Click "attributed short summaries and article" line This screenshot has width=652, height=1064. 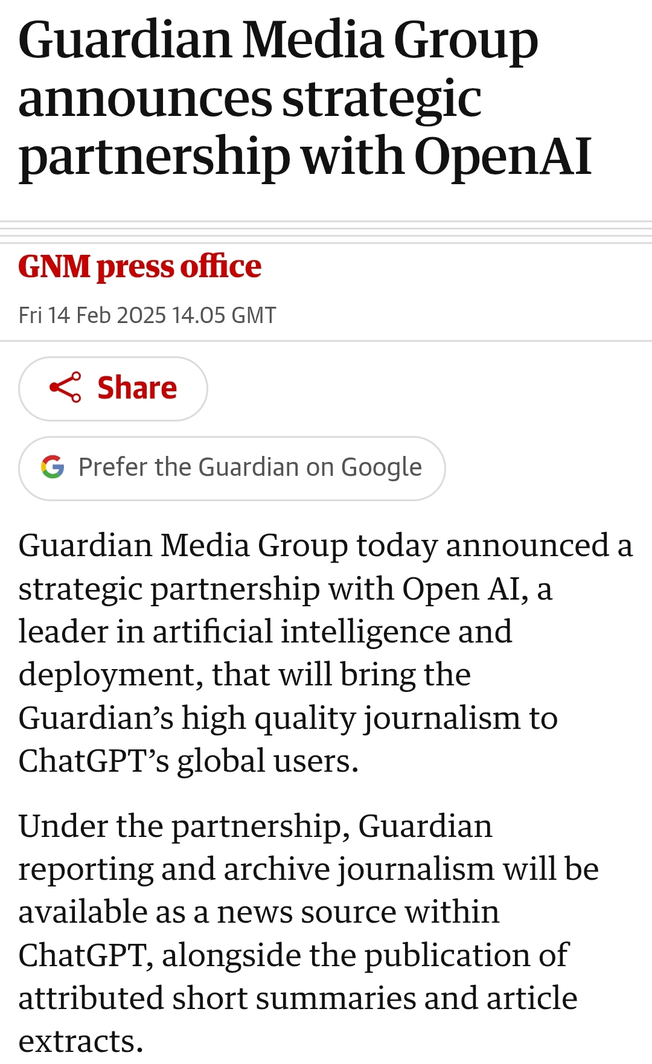click(x=297, y=998)
